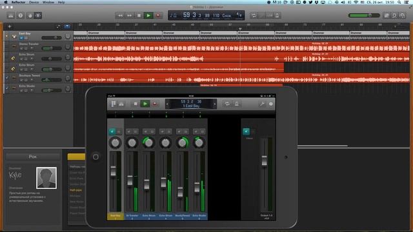
Task: Open the Library button in GarageBand toolbar
Action: pyautogui.click(x=11, y=15)
